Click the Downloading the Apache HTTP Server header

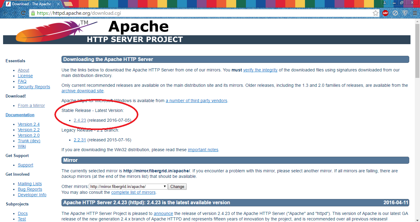pyautogui.click(x=235, y=59)
